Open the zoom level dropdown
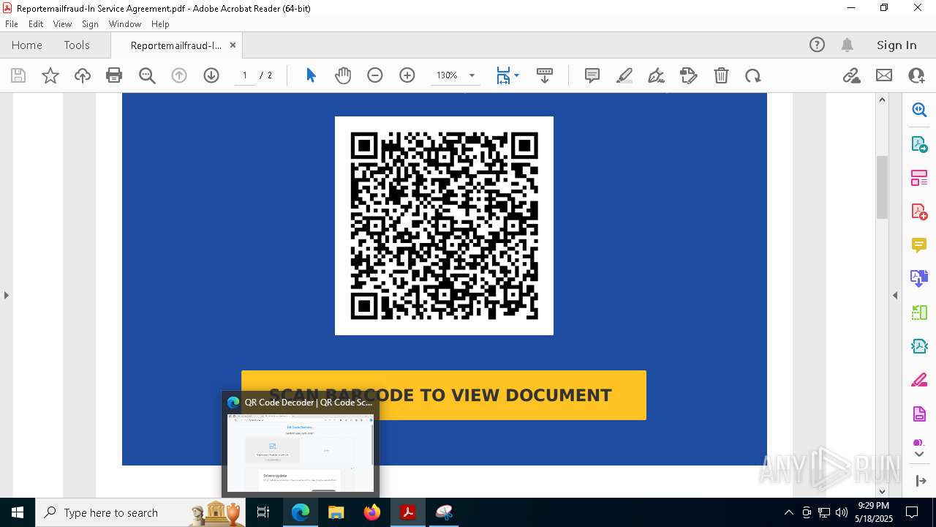The image size is (936, 527). click(472, 75)
